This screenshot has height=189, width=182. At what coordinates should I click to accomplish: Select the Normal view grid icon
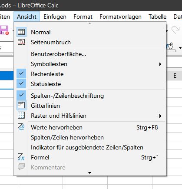point(21,32)
